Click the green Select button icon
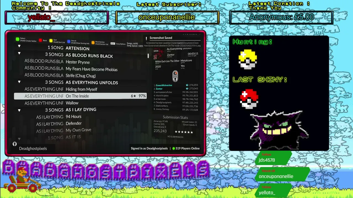The image size is (353, 198). pos(17,39)
